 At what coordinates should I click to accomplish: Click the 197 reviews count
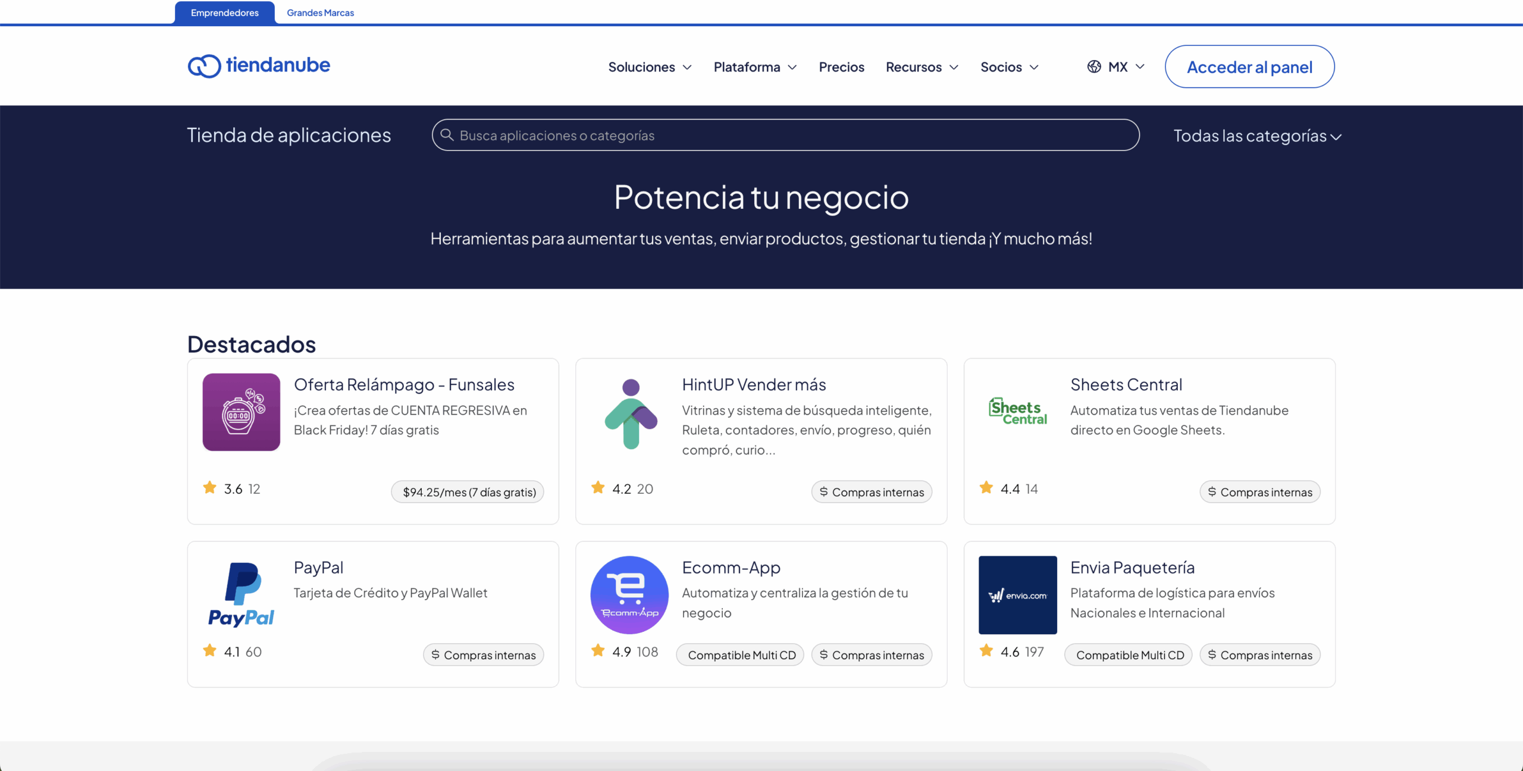coord(1034,651)
